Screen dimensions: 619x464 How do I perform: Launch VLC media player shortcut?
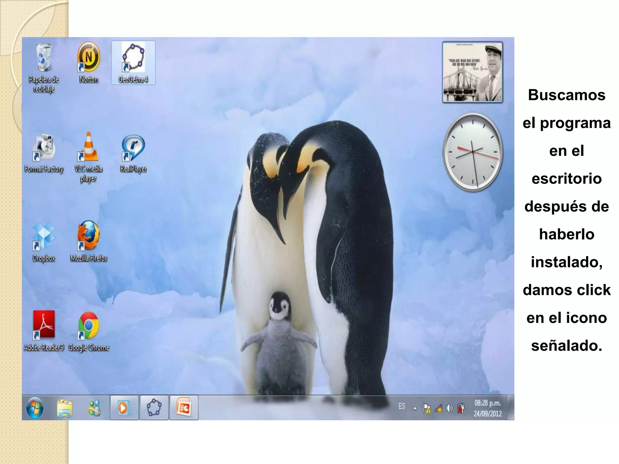[x=89, y=157]
